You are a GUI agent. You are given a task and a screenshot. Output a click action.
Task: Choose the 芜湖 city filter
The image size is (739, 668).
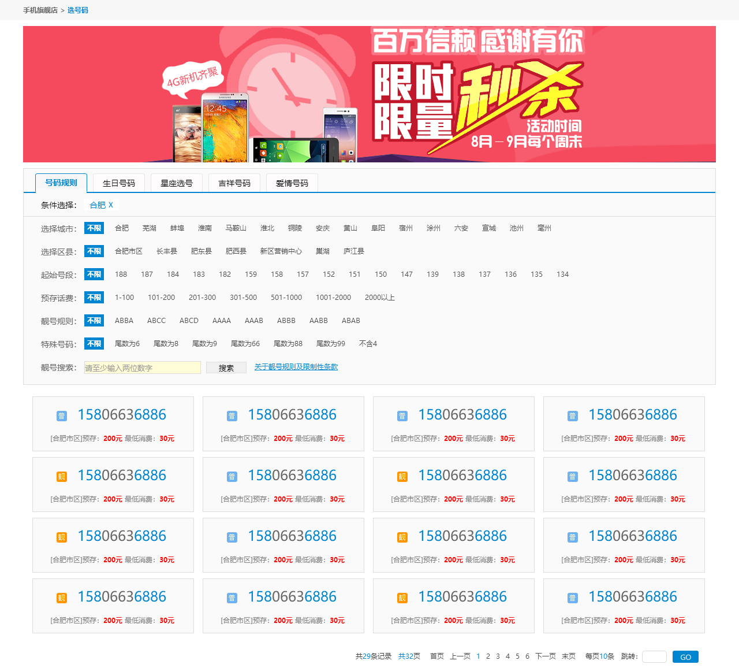point(150,228)
